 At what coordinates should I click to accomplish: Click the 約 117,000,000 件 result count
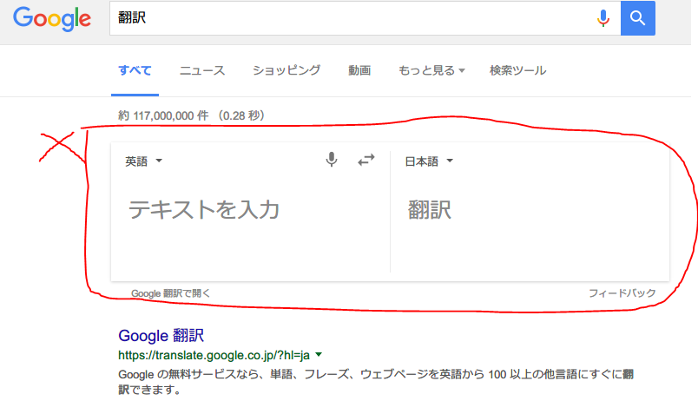click(191, 115)
